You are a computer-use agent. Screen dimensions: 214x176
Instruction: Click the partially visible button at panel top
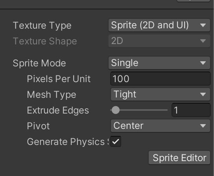click(193, 1)
